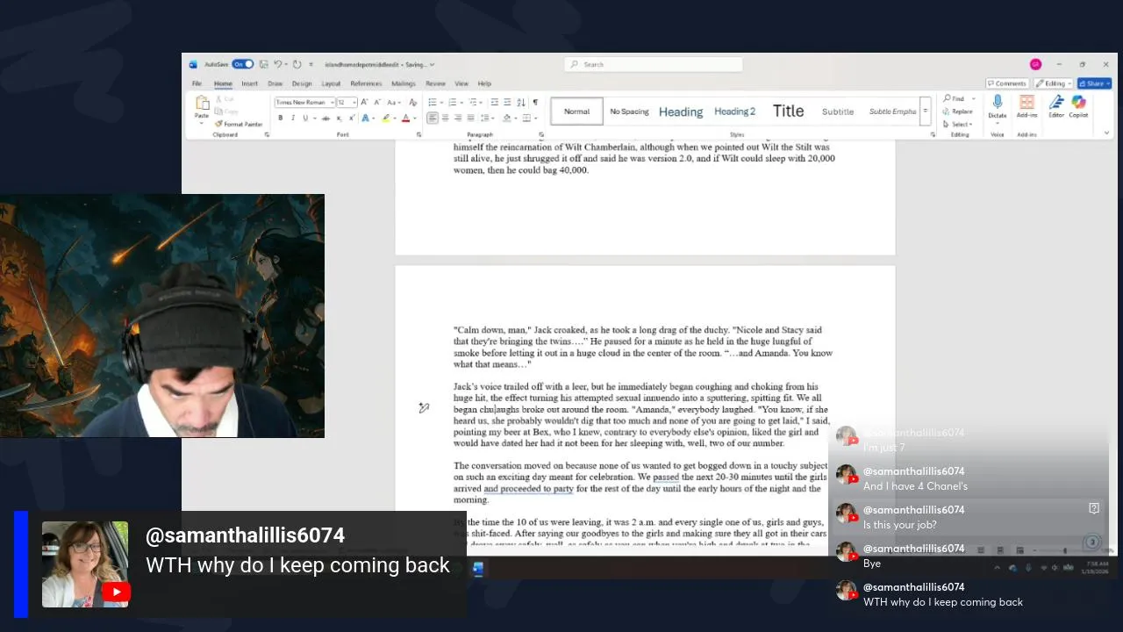Toggle Bold formatting
The width and height of the screenshot is (1123, 632).
pos(281,118)
